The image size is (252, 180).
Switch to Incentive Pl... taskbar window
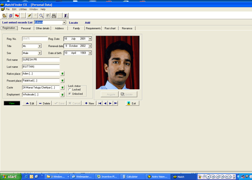click(107, 177)
